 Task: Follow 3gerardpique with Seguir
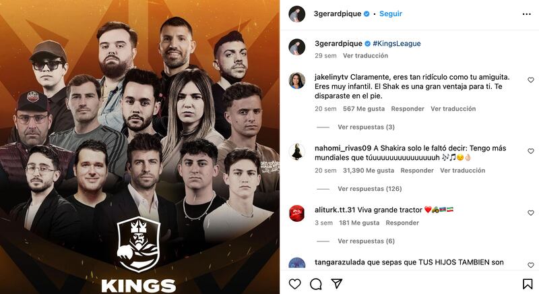click(x=391, y=13)
